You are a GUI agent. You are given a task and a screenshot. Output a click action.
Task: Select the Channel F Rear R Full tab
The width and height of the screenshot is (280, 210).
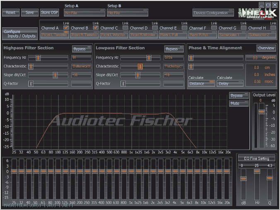[203, 35]
